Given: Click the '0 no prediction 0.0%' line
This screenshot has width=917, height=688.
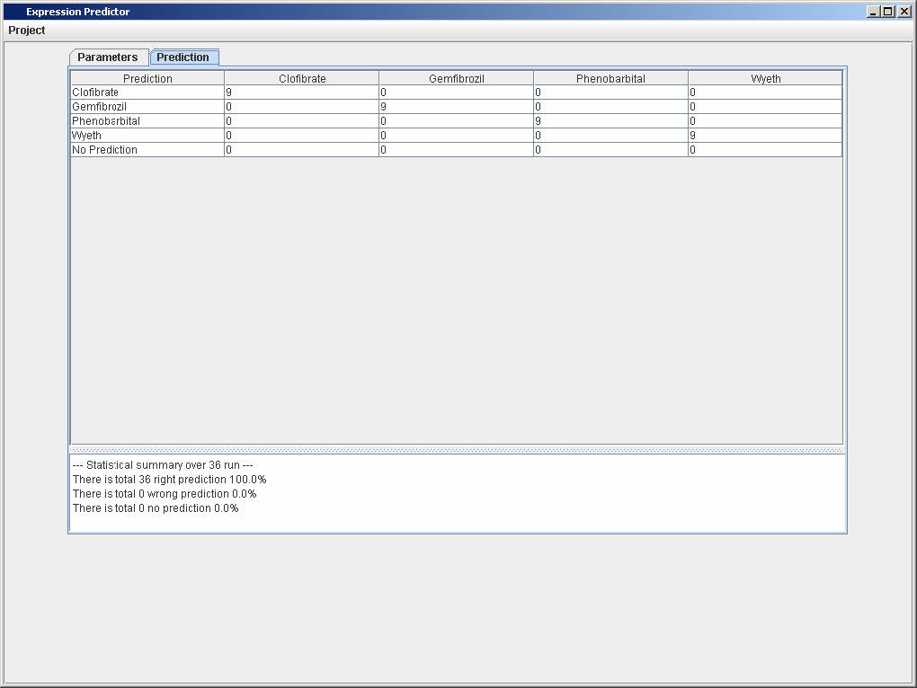Looking at the screenshot, I should tap(156, 508).
